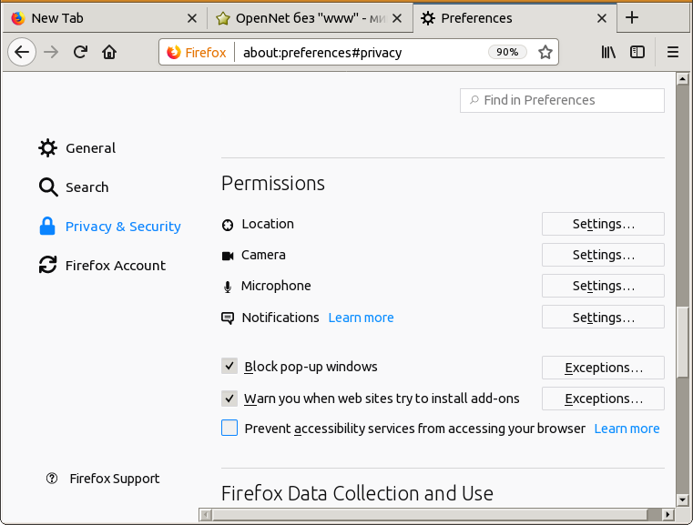Uncheck Block pop-up windows
Viewport: 693px width, 525px height.
tap(229, 367)
